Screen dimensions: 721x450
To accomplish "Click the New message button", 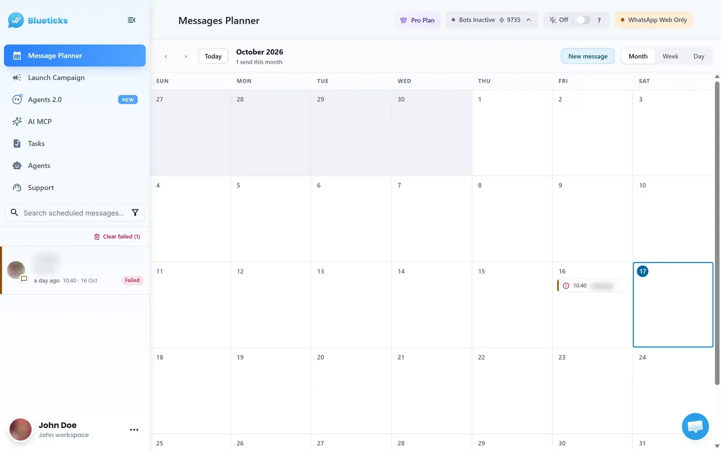I will (x=588, y=56).
